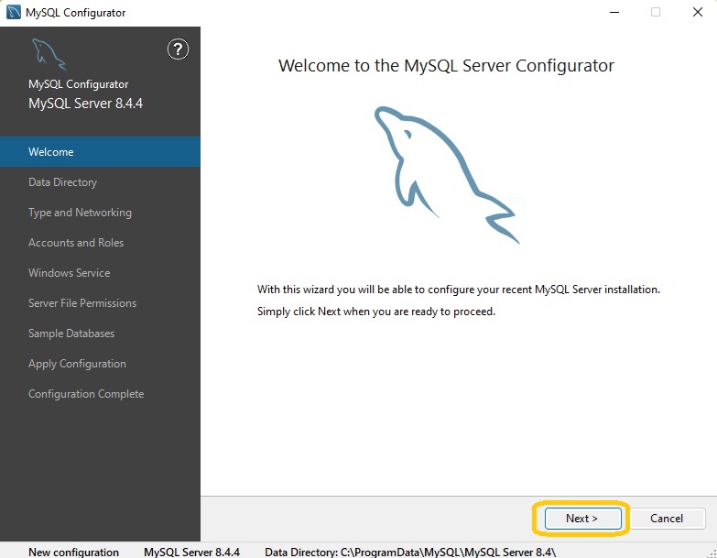
Task: Click the MySQL Configurator title bar icon
Action: pos(13,12)
